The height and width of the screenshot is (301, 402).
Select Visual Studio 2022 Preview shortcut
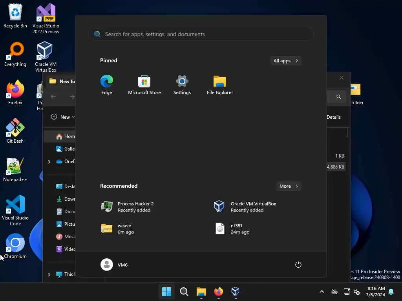(x=46, y=18)
